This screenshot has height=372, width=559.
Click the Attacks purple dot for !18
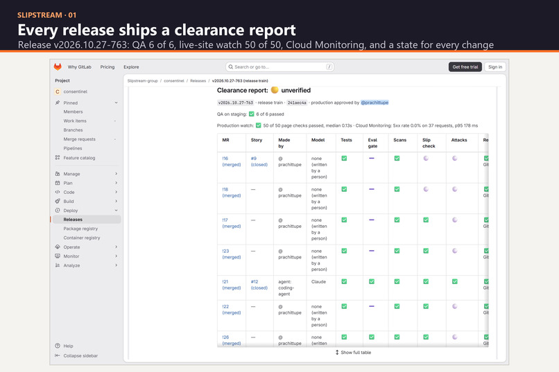tap(454, 189)
